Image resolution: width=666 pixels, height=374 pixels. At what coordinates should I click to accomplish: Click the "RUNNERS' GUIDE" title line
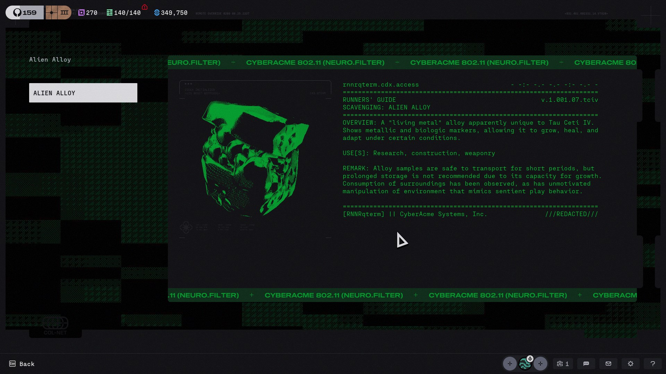(x=369, y=100)
